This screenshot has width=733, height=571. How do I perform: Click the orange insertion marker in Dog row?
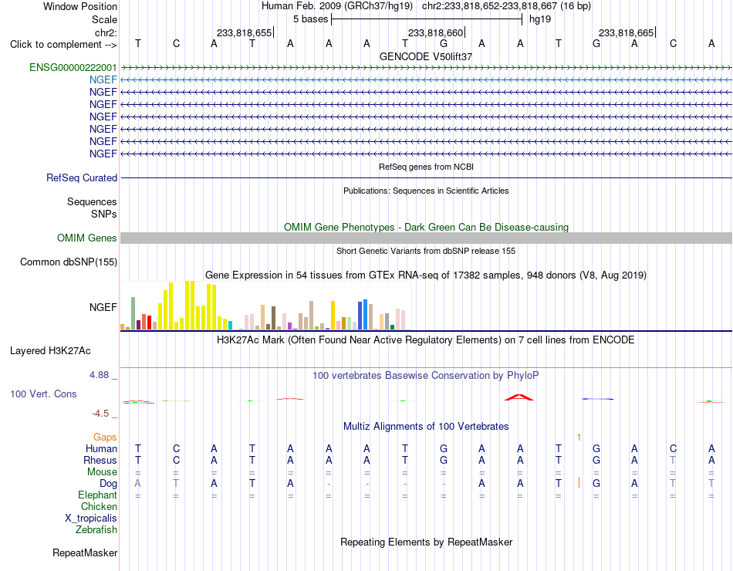(x=579, y=482)
